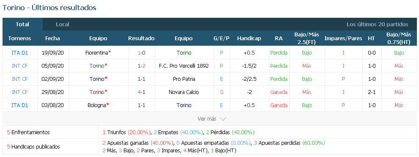Click the Ver más text

point(207,119)
